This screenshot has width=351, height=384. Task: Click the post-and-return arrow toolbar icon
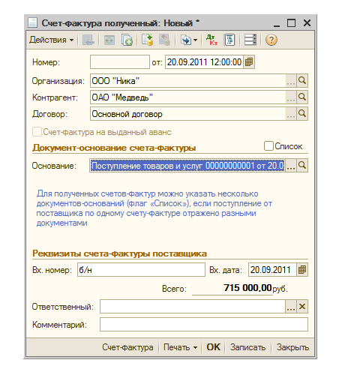[88, 40]
